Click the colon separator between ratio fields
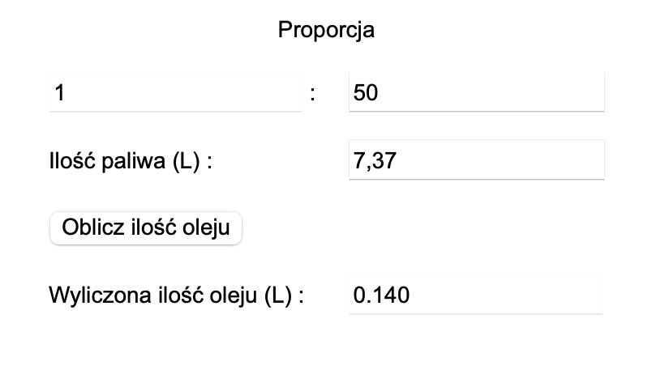Image resolution: width=665 pixels, height=374 pixels. pyautogui.click(x=313, y=95)
